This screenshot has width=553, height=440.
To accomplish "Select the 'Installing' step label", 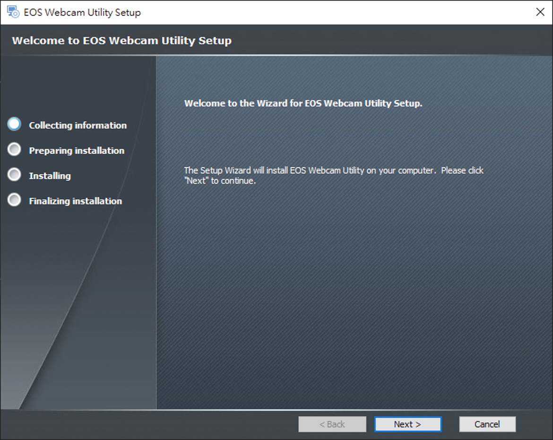I will 50,176.
